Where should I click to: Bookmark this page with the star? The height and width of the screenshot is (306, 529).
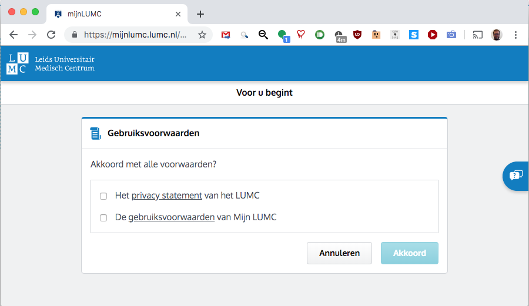[202, 35]
